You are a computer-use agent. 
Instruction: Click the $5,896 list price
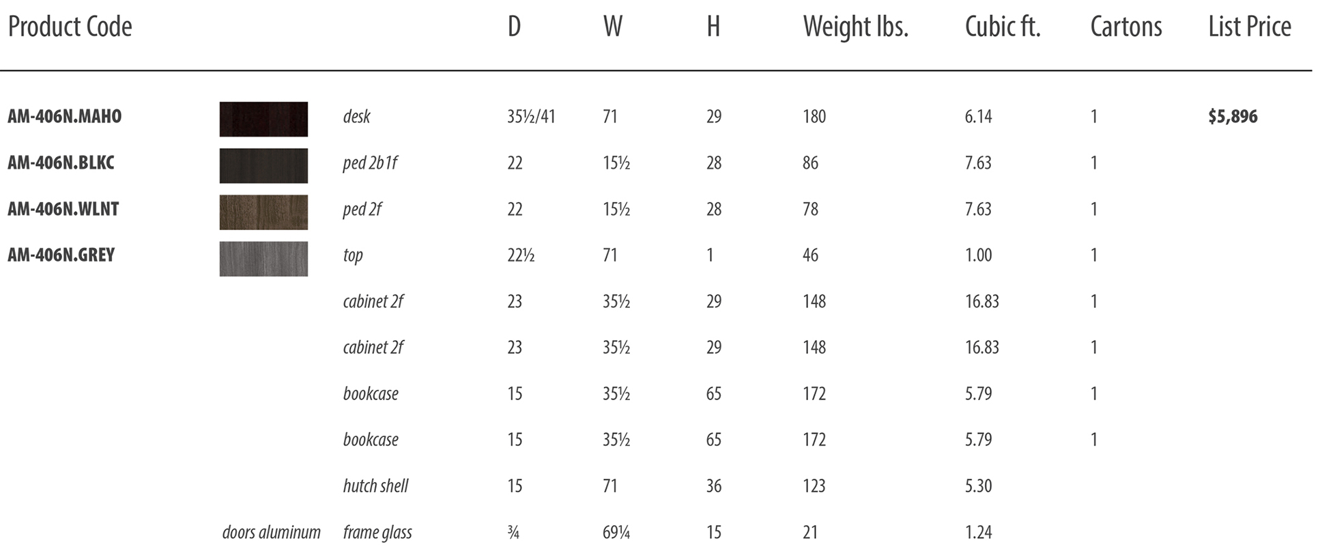tap(1233, 117)
